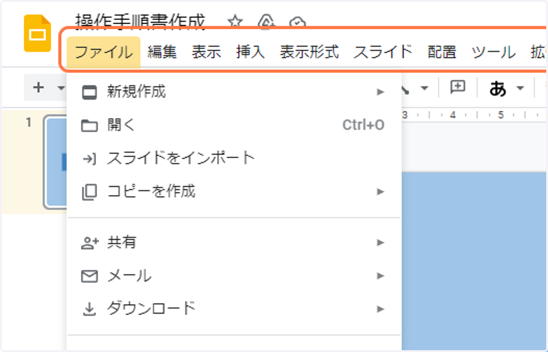Open the 挿入 menu
This screenshot has height=352, width=548.
[251, 52]
